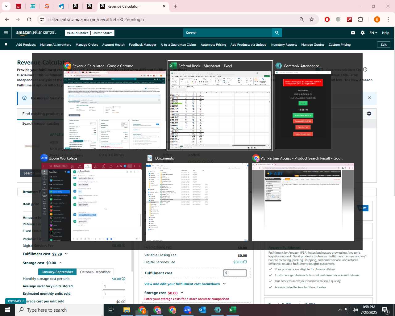Image resolution: width=395 pixels, height=316 pixels.
Task: Click the Amazon Seller Central logo
Action: pyautogui.click(x=36, y=33)
